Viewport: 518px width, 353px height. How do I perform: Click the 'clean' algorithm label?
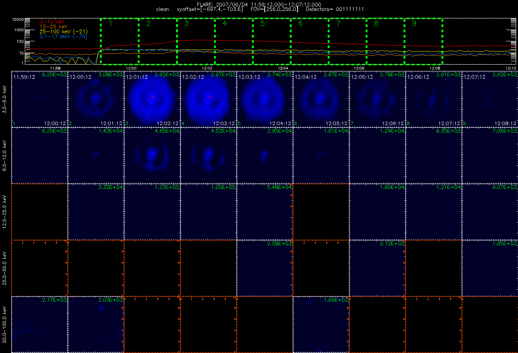(163, 9)
